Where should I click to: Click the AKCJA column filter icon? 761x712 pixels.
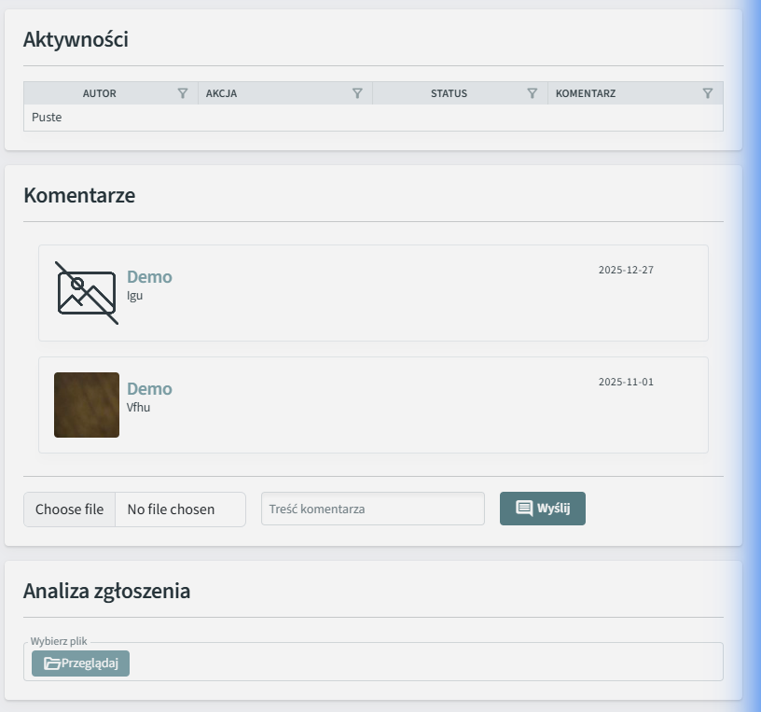point(357,93)
